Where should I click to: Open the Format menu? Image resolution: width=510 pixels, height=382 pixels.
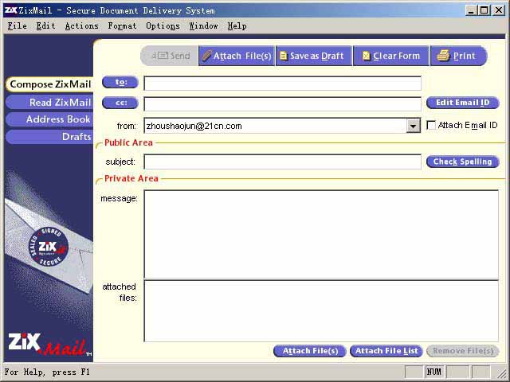[x=122, y=25]
